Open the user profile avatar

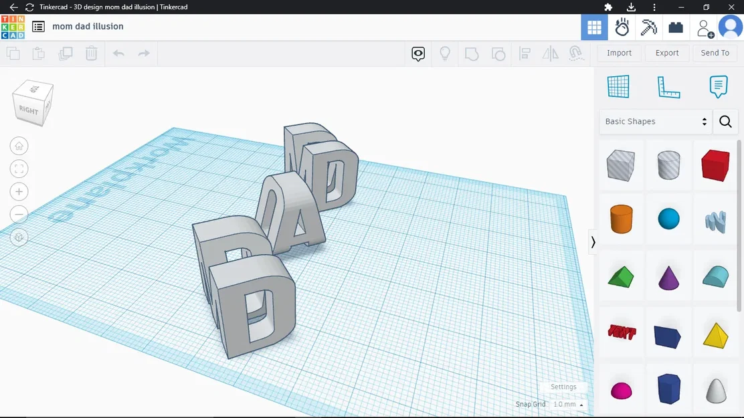731,27
